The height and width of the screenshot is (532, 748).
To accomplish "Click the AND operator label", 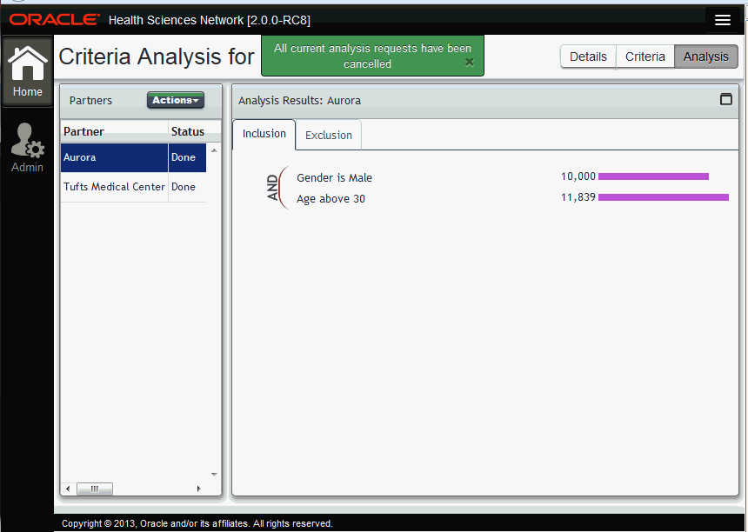I will (272, 188).
